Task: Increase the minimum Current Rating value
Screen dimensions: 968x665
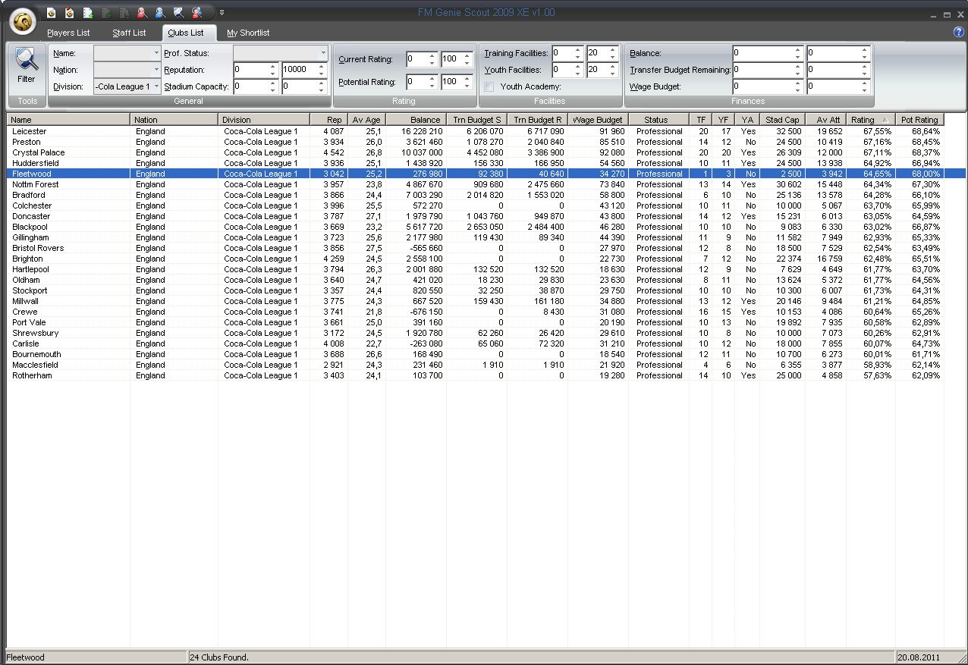Action: point(432,55)
